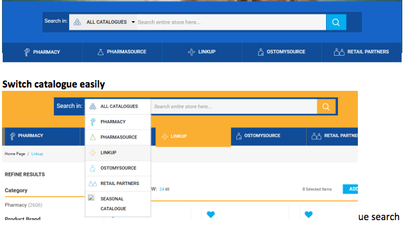
Task: Click the retail partners icon in dropdown list
Action: click(x=93, y=184)
